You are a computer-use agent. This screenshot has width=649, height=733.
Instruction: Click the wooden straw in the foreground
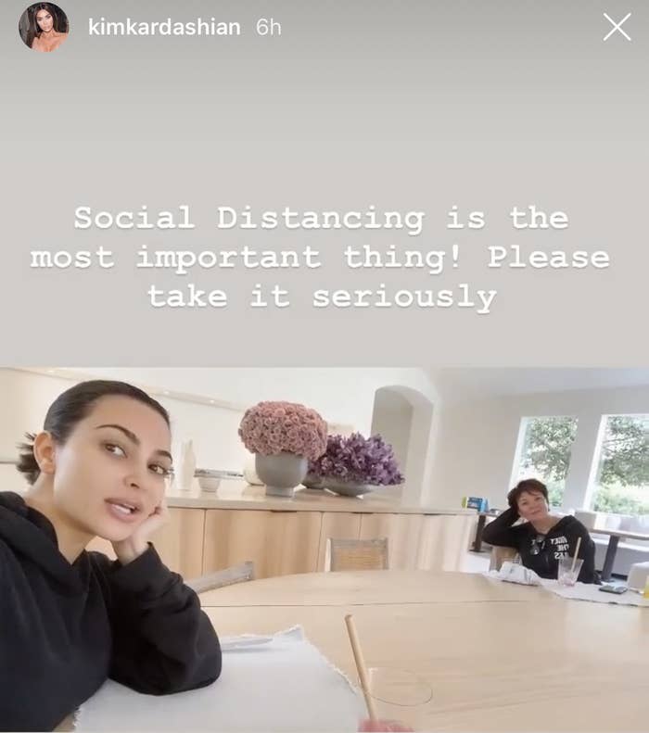[361, 667]
